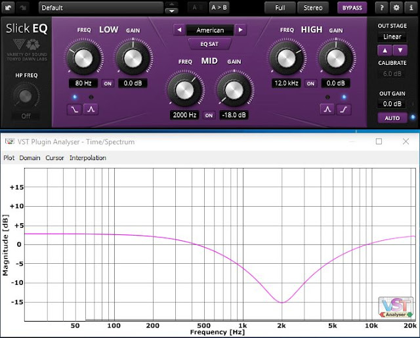Open help with the question mark icon
The width and height of the screenshot is (420, 338).
point(382,8)
